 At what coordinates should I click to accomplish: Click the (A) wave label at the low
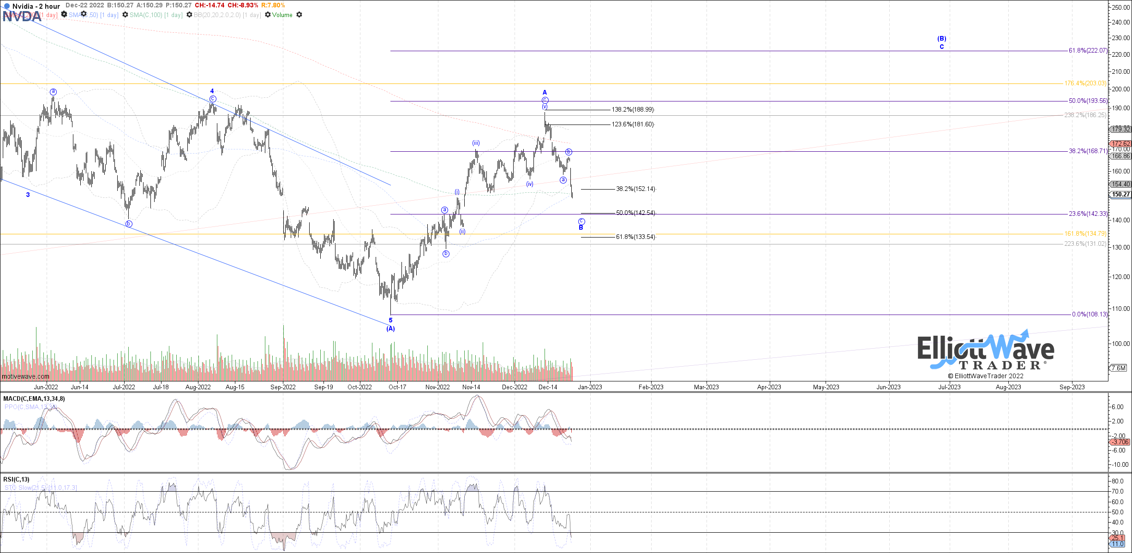[391, 328]
